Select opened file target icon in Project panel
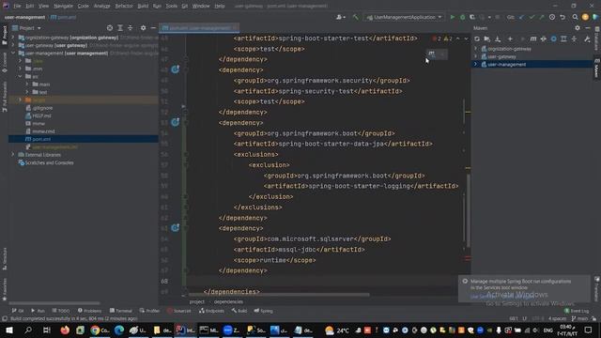The width and height of the screenshot is (601, 338). pyautogui.click(x=110, y=28)
